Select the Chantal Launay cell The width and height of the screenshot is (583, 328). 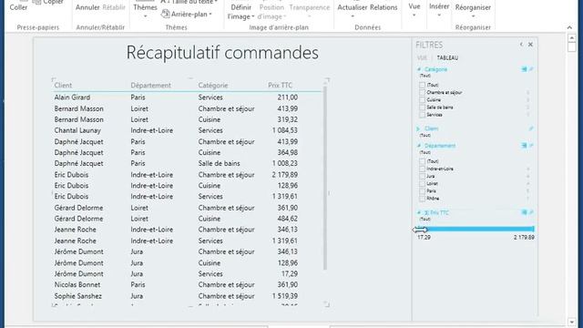point(77,130)
